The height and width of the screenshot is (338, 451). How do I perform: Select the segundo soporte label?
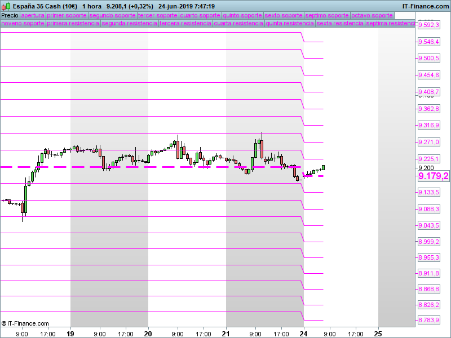coord(112,15)
